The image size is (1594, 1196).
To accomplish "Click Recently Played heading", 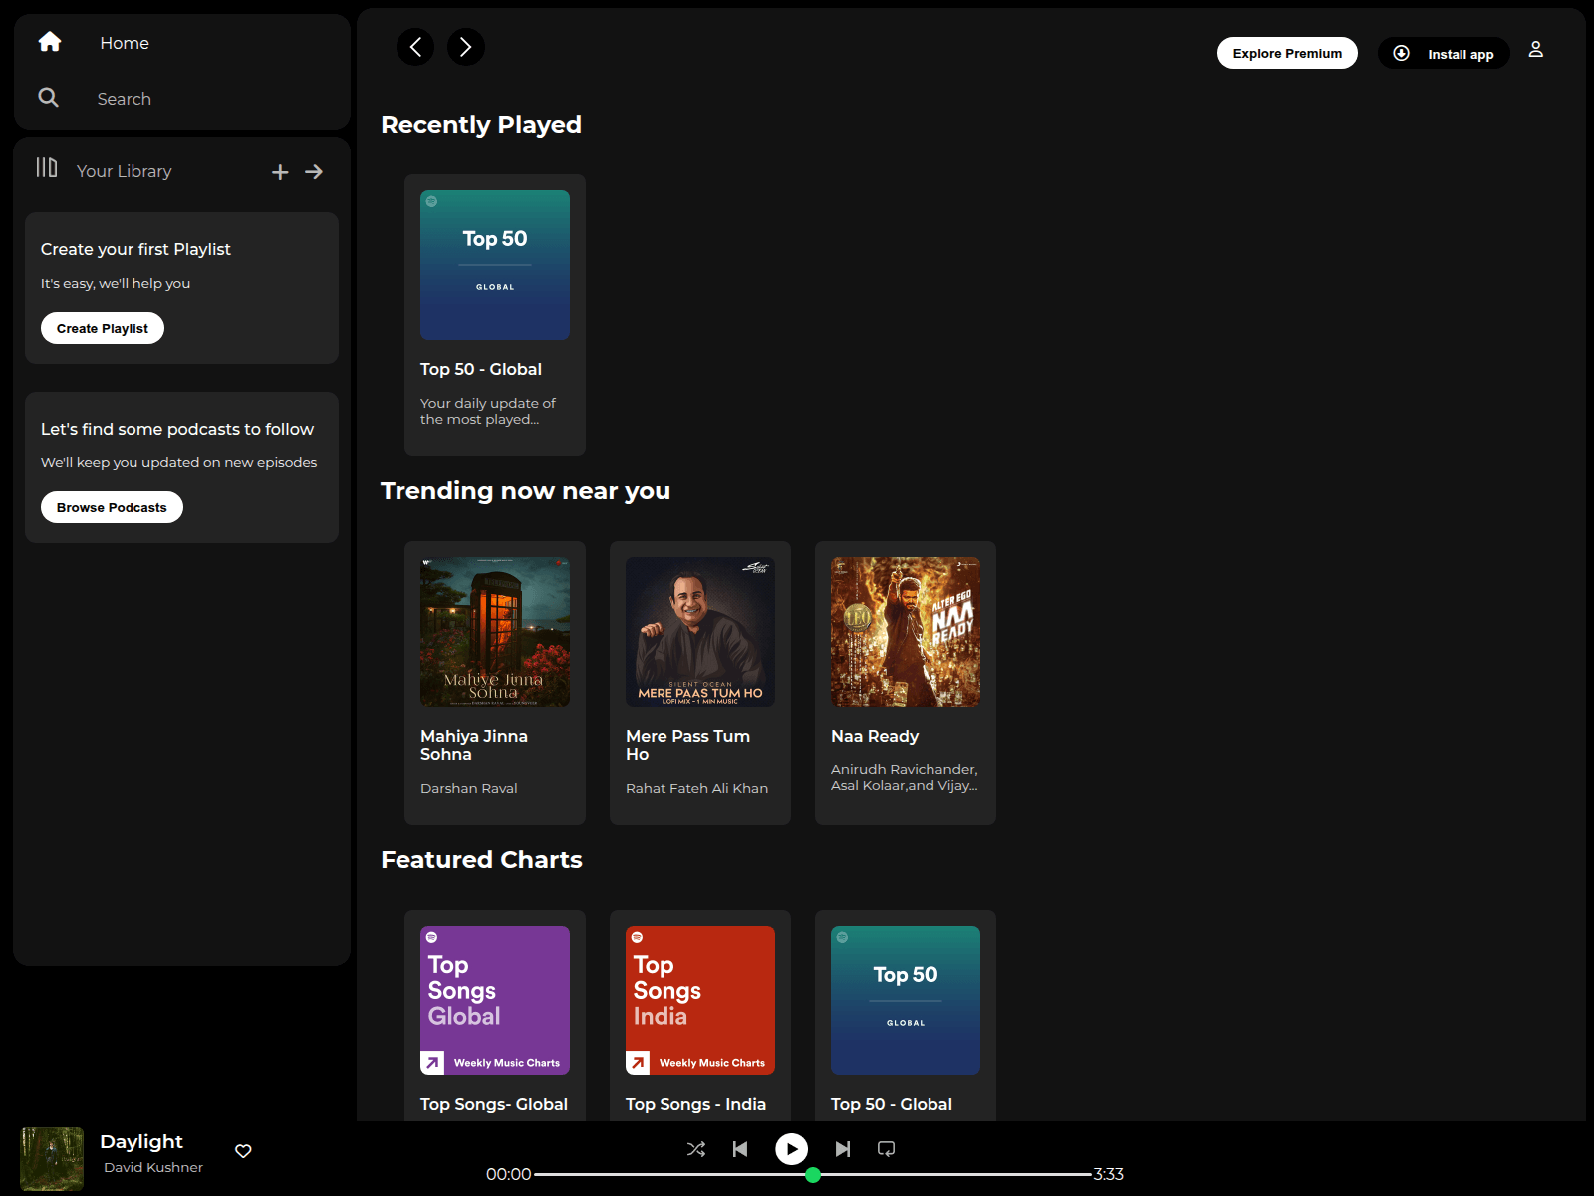I will pyautogui.click(x=481, y=125).
